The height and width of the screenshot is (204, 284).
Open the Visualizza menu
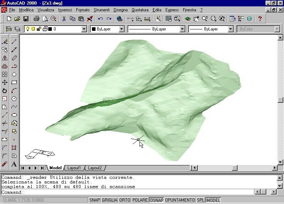46,10
